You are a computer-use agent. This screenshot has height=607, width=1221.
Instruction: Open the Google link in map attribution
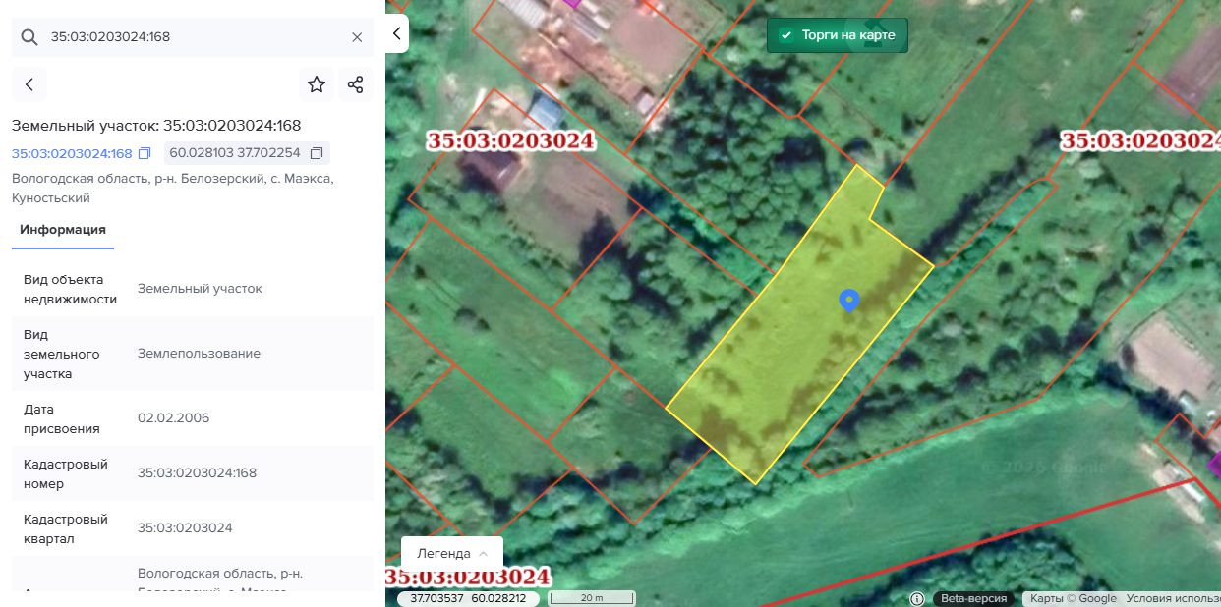tap(1097, 598)
